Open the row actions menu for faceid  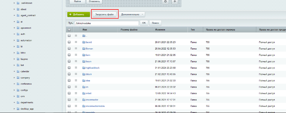coord(76,42)
